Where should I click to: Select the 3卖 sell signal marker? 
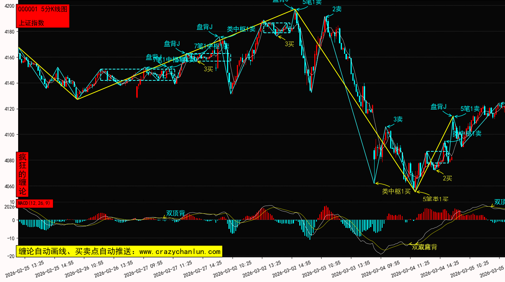tap(398, 119)
